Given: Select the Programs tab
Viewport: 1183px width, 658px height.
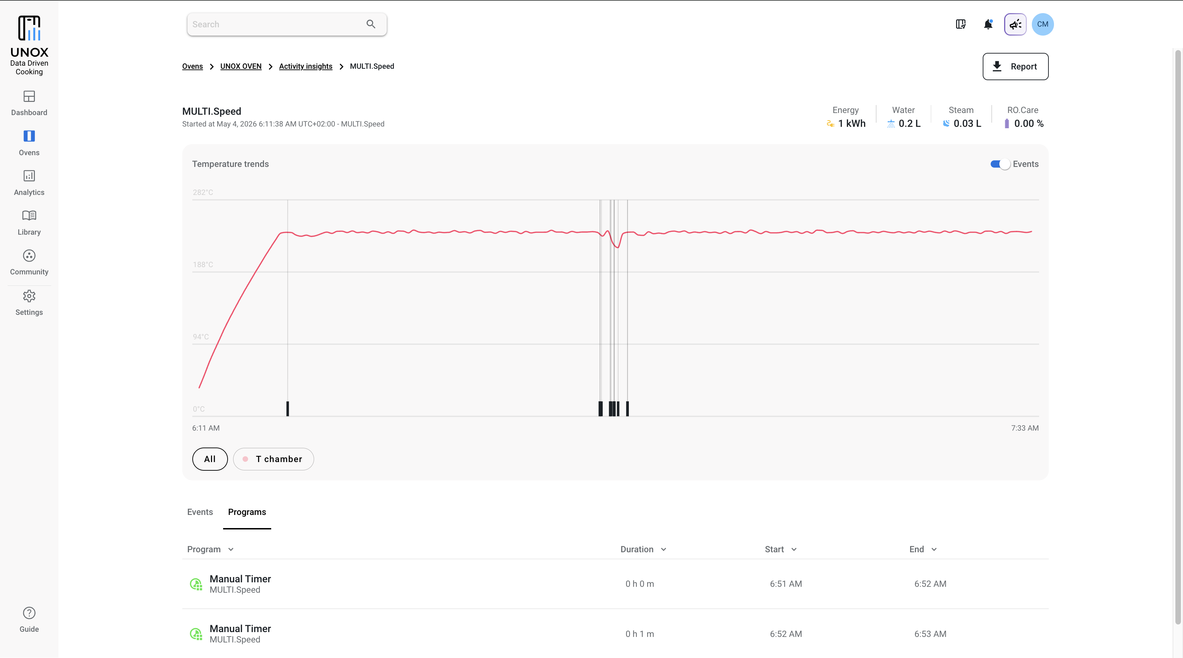Looking at the screenshot, I should point(247,512).
